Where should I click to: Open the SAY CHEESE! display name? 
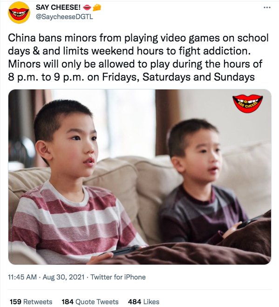pyautogui.click(x=58, y=7)
